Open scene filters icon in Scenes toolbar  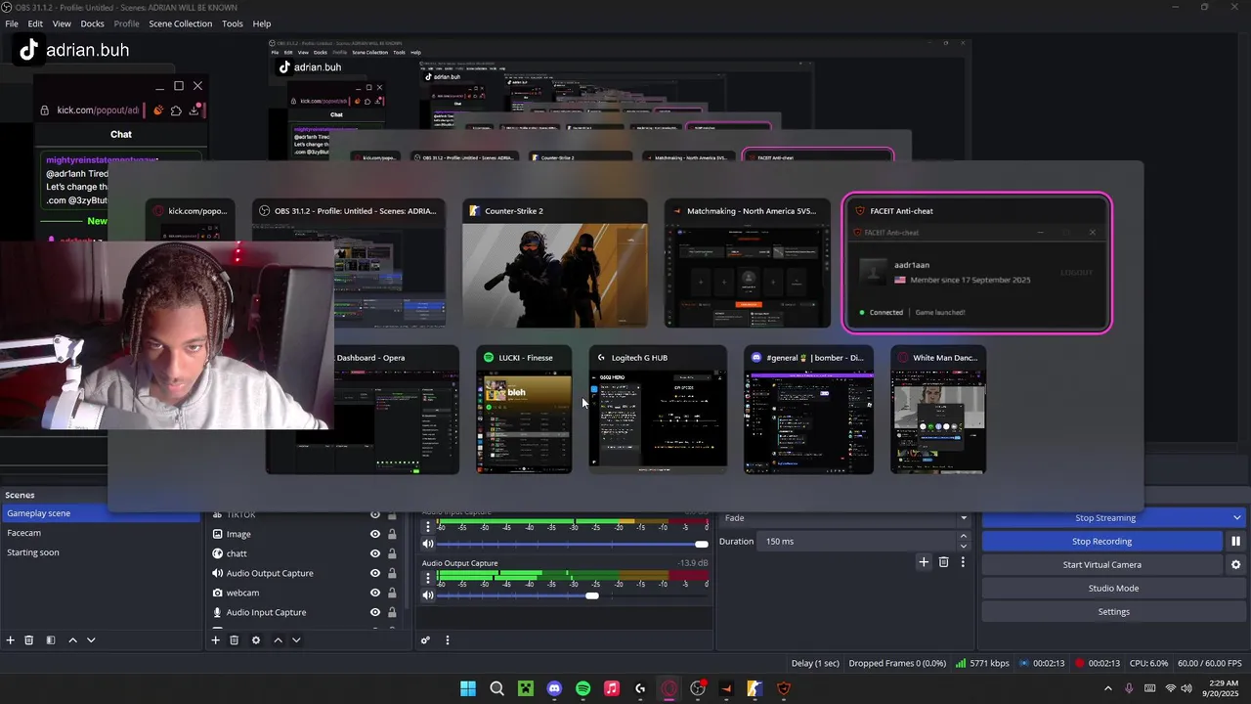[x=51, y=640]
